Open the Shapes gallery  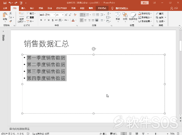[x=118, y=17]
